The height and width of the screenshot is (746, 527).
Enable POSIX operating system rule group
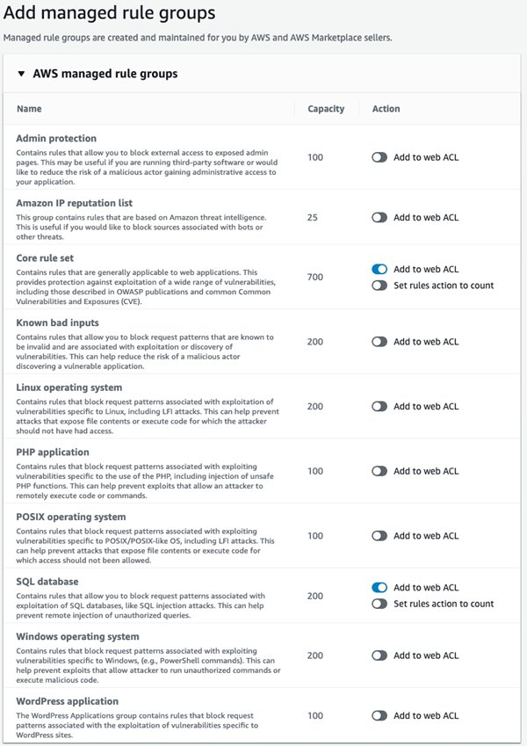pyautogui.click(x=379, y=535)
